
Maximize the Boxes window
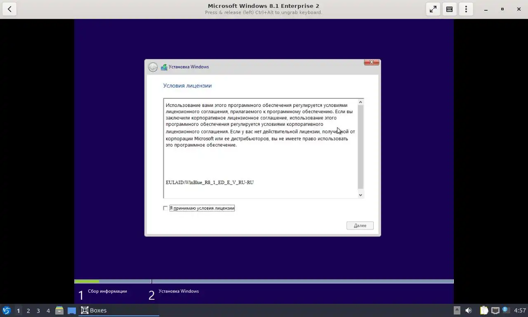[x=502, y=9]
